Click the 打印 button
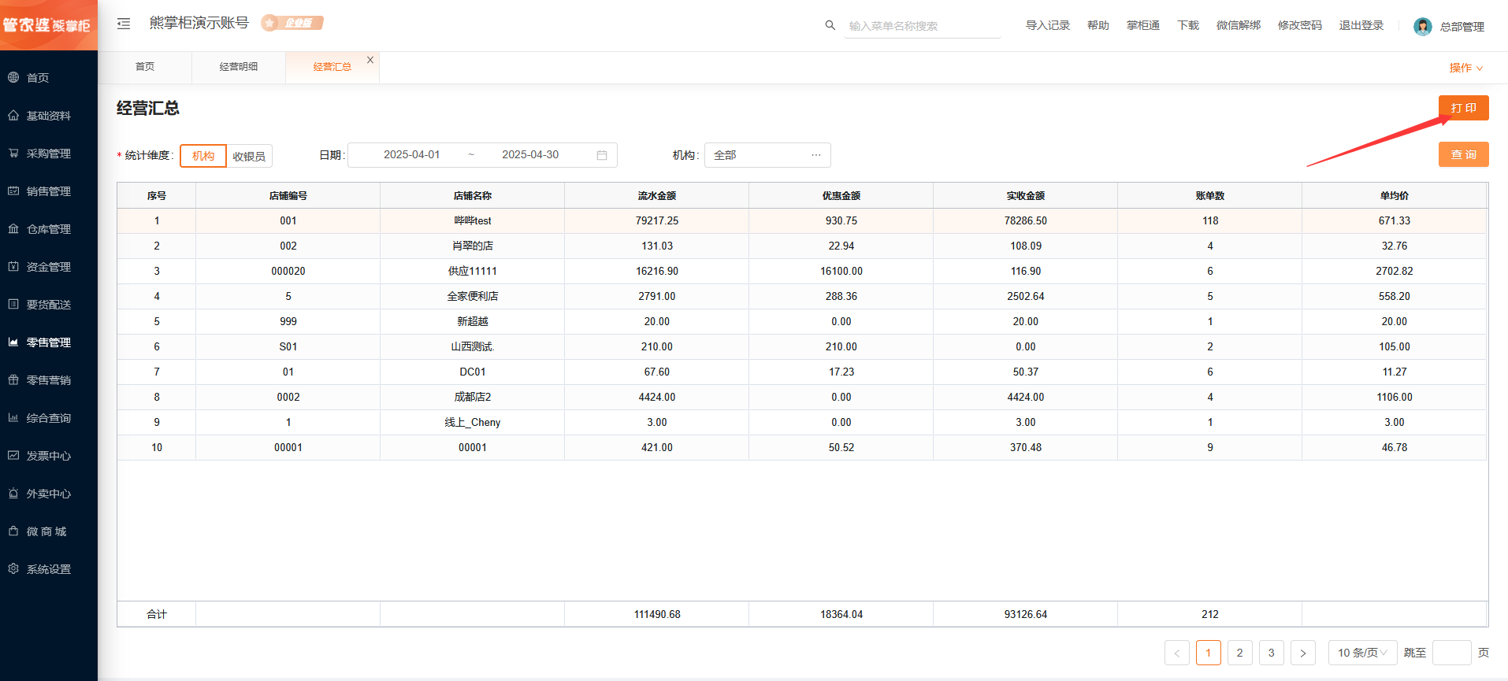This screenshot has height=681, width=1508. click(1463, 108)
